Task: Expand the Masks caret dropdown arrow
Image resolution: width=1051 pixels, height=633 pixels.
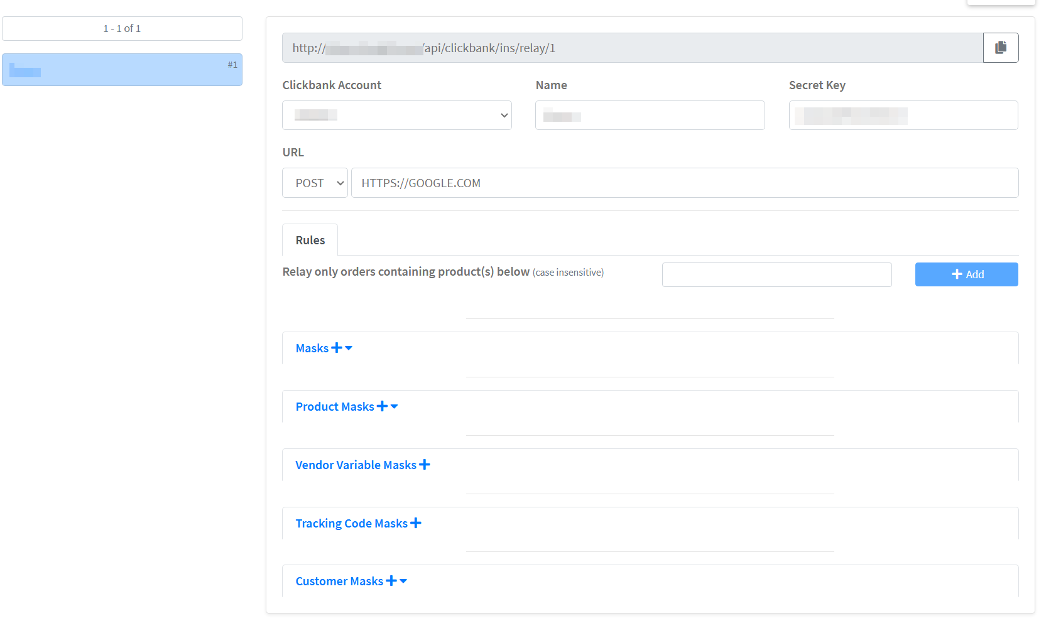Action: point(349,348)
